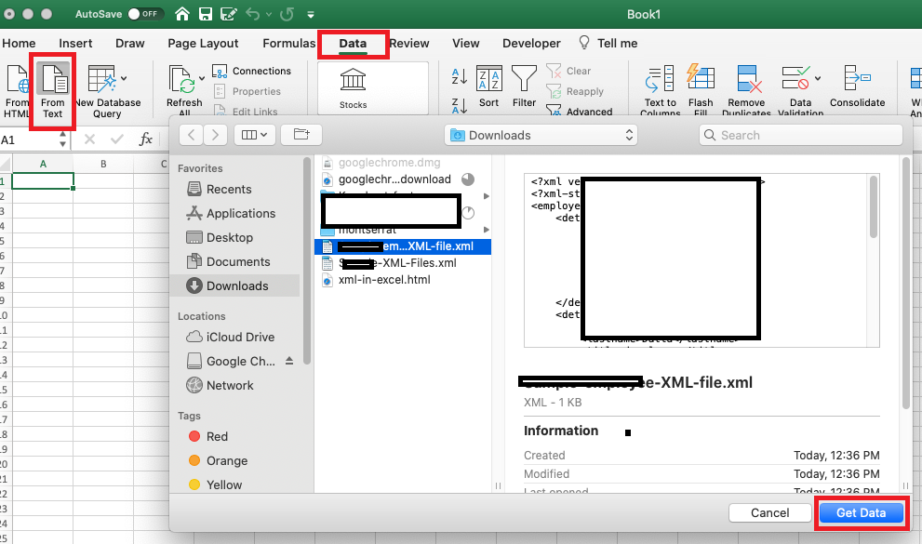Click the Cancel button
The width and height of the screenshot is (922, 544).
769,513
